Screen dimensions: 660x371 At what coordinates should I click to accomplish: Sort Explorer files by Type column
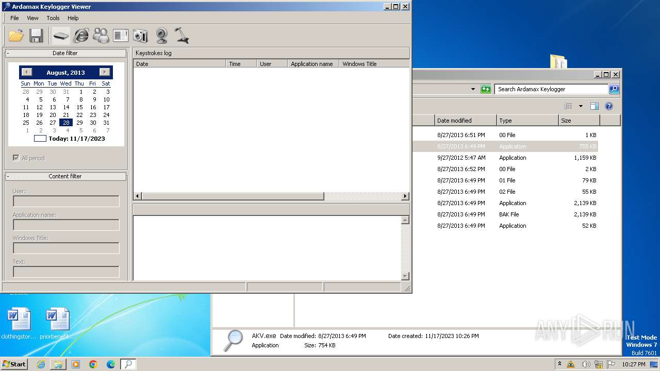click(x=528, y=121)
